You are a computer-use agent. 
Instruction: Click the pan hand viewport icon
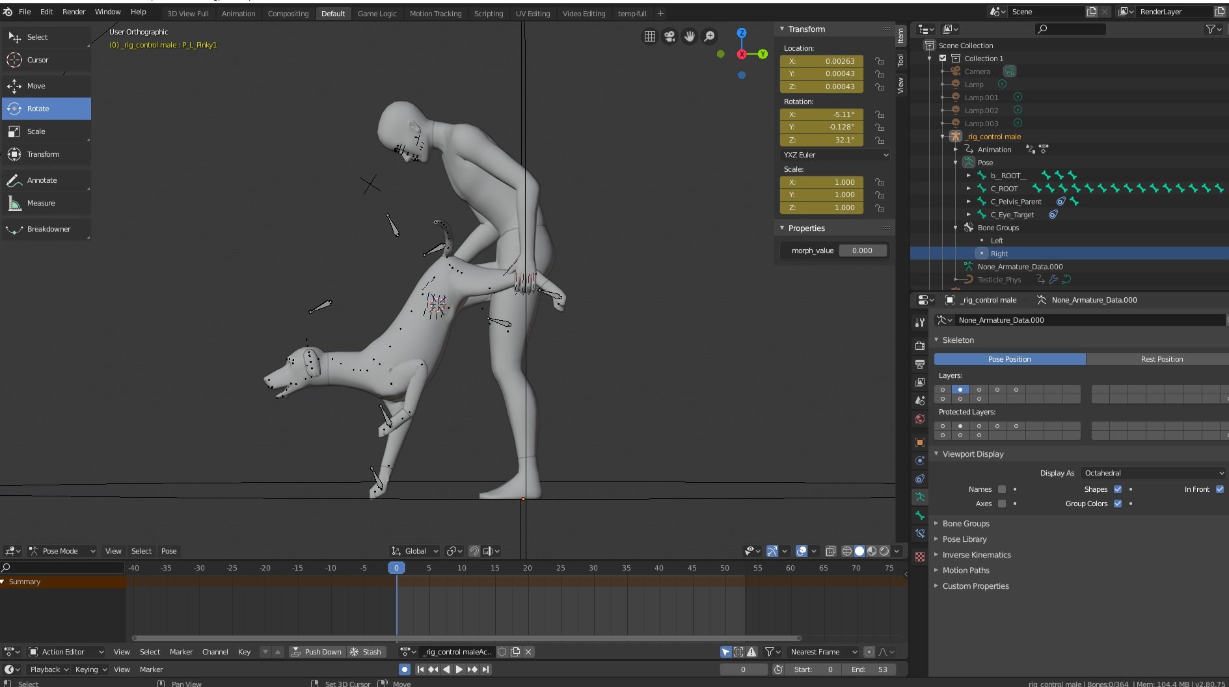[x=690, y=36]
